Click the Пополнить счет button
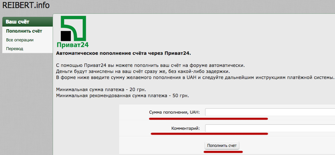 point(222,146)
